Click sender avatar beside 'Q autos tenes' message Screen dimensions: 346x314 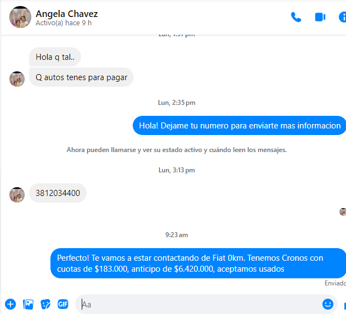[x=17, y=79]
